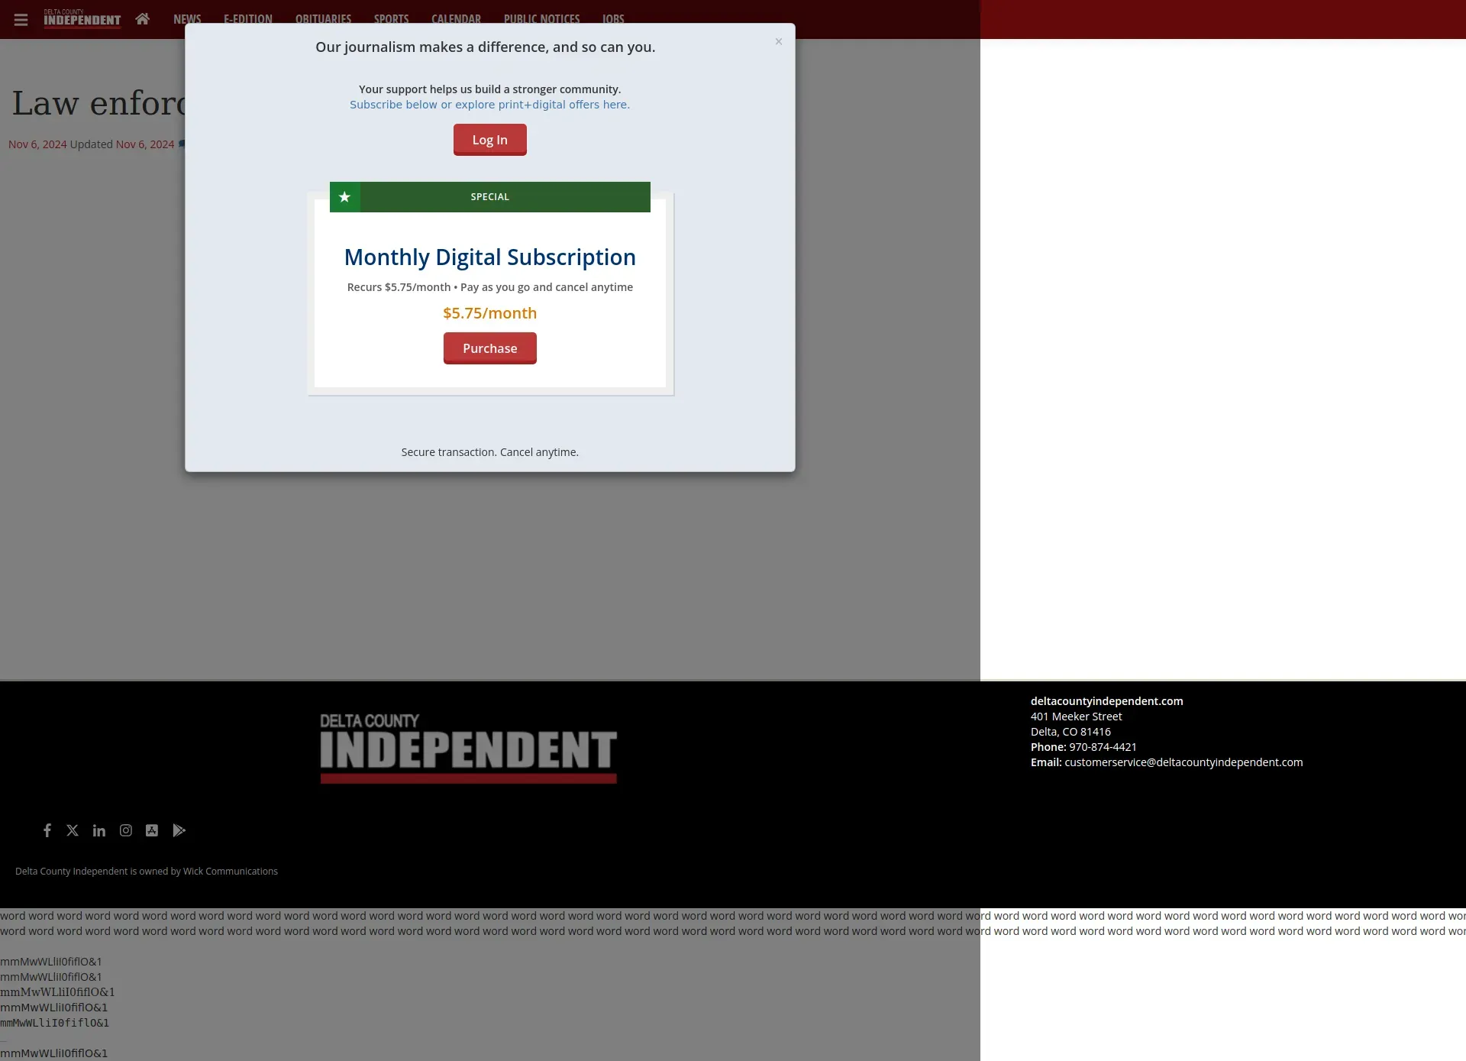Click the customer service email address

pyautogui.click(x=1183, y=762)
